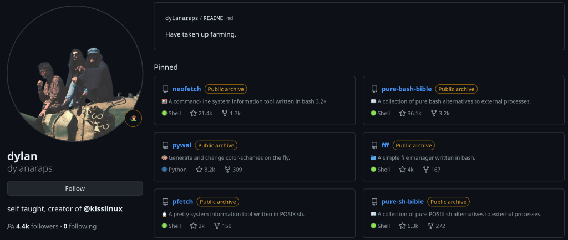
Task: Click the status emoji badge on avatar
Action: click(x=134, y=118)
